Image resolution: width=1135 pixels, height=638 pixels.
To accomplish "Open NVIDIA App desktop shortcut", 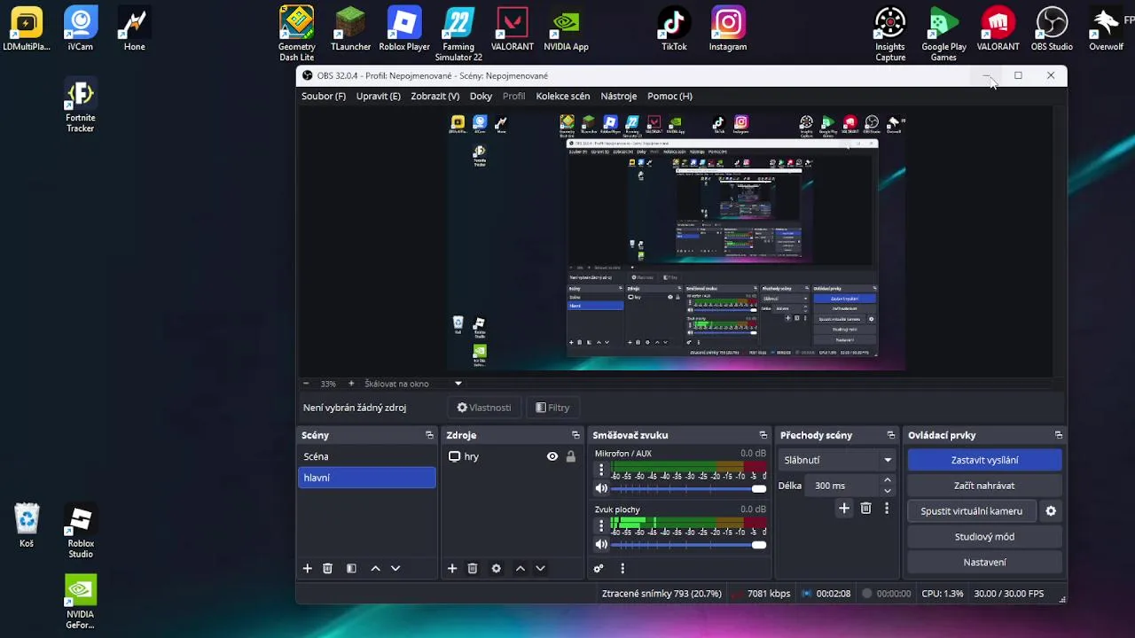I will click(566, 29).
